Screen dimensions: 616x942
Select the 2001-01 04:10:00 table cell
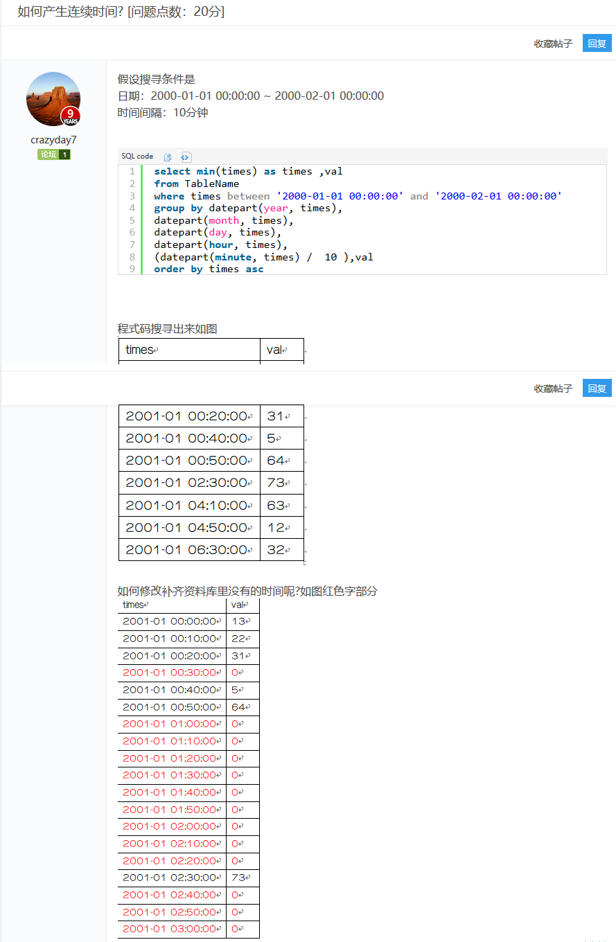pos(189,506)
